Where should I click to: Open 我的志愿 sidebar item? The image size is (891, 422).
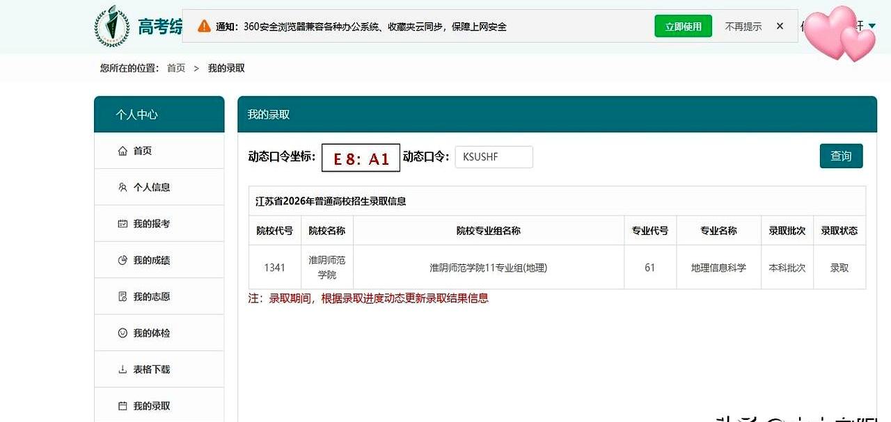159,297
